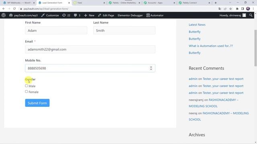Screen dimensions: 257x144
Task: Click Edit Page in admin bar
Action: pyautogui.click(x=106, y=15)
